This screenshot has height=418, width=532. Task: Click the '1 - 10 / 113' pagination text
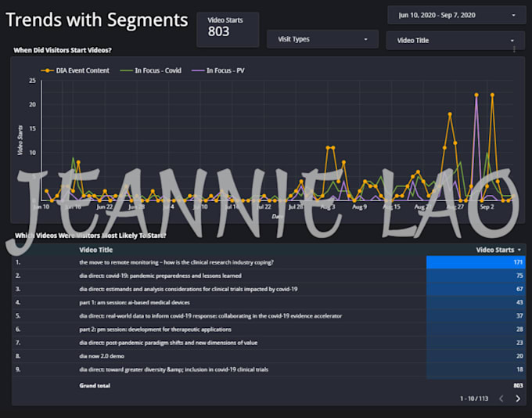tap(474, 398)
